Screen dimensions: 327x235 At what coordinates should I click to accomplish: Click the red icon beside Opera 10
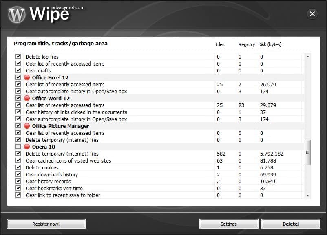(27, 147)
